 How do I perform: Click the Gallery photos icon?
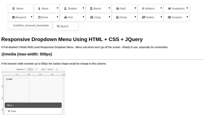(143, 17)
